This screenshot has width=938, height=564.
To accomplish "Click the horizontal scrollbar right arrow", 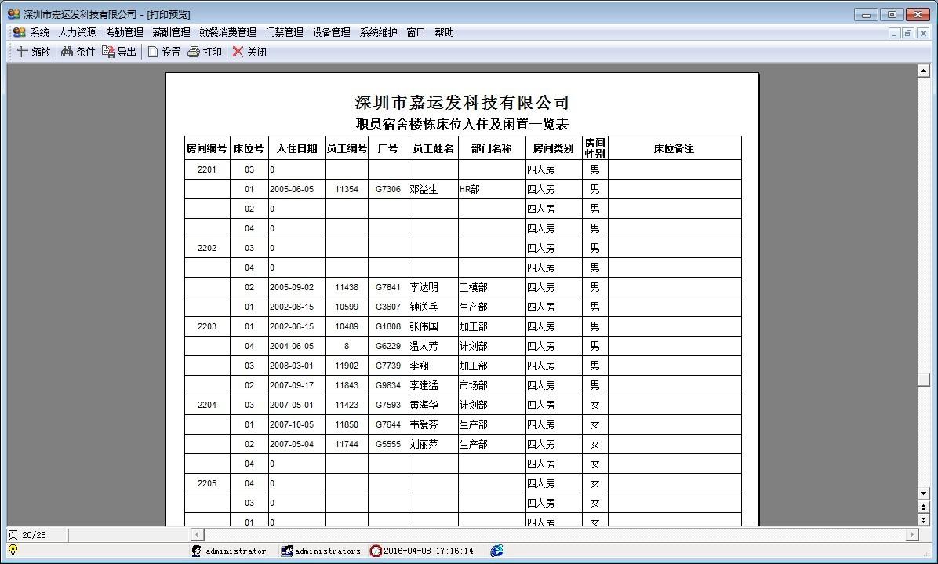I will coord(912,535).
